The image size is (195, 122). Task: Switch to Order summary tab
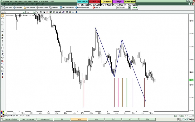[45, 119]
